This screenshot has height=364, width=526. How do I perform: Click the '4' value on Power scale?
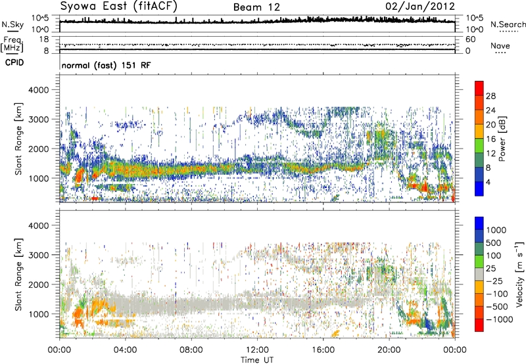(x=488, y=183)
